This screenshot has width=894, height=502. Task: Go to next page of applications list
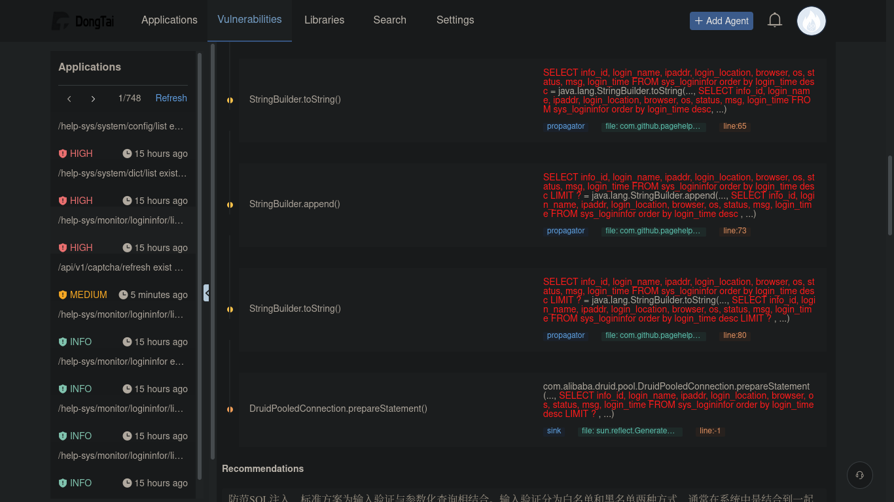[x=93, y=98]
